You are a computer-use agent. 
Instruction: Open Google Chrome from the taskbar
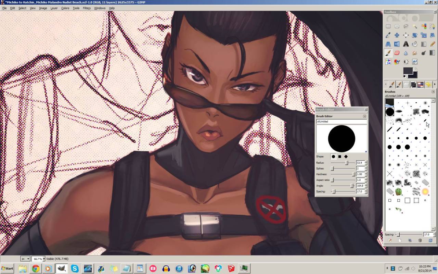coord(36,269)
